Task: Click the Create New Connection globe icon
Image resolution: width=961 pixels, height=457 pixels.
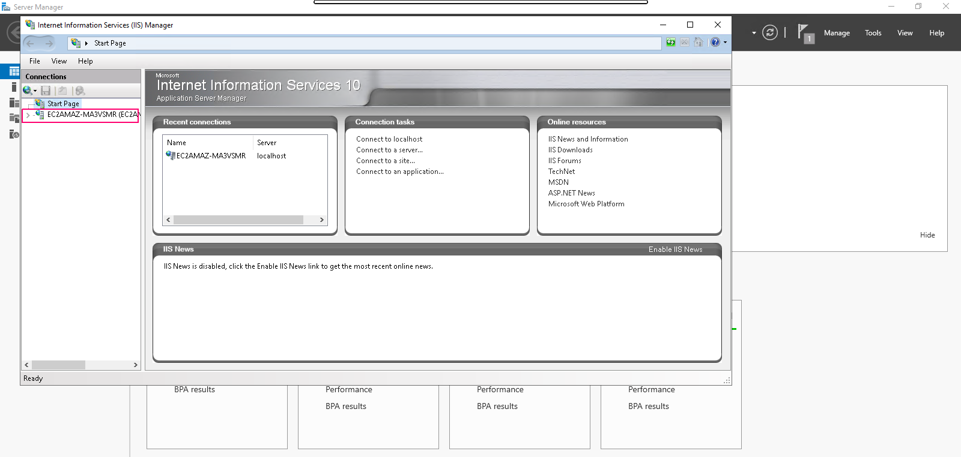Action: tap(28, 91)
